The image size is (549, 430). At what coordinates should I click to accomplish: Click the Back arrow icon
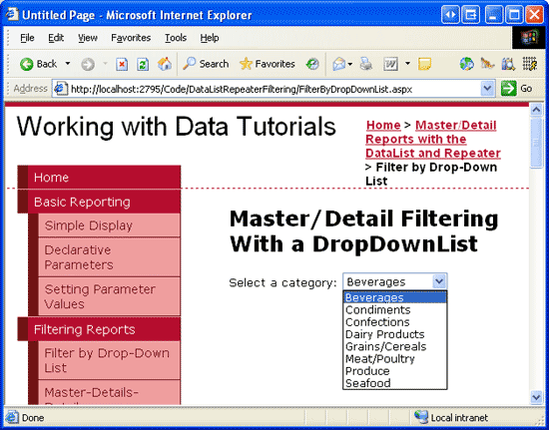click(27, 65)
